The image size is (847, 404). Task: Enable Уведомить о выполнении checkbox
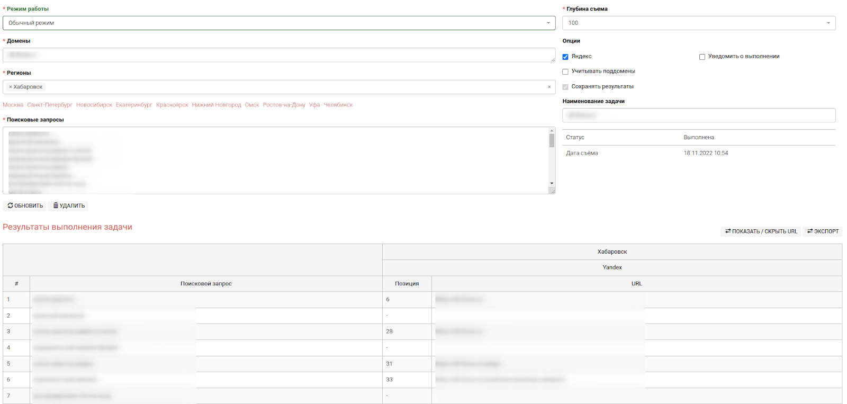(702, 57)
